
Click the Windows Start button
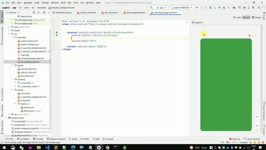(x=4, y=147)
